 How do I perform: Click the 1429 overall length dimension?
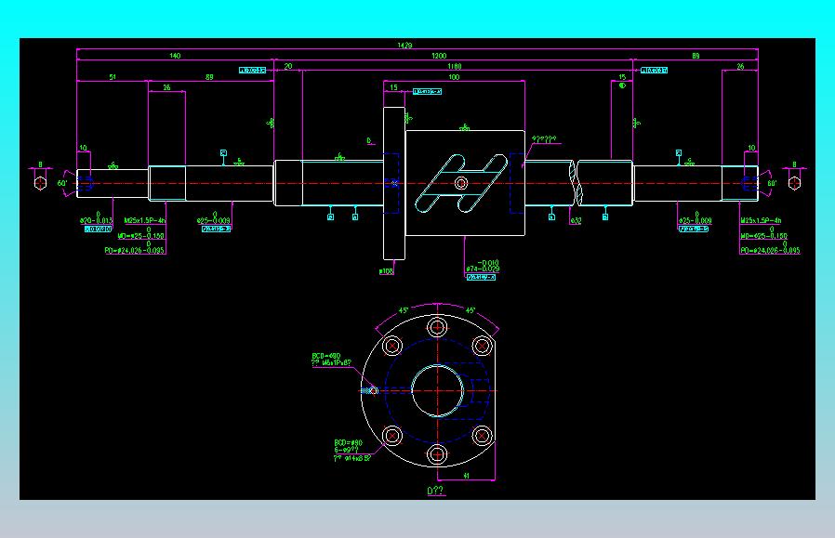404,46
